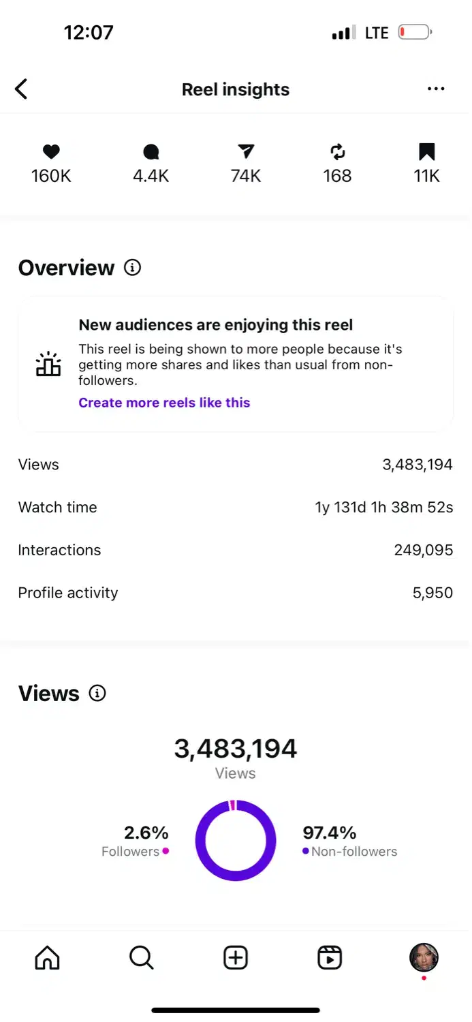Click 'Create more reels like this' link
Screen dimensions: 472x1022
[164, 403]
